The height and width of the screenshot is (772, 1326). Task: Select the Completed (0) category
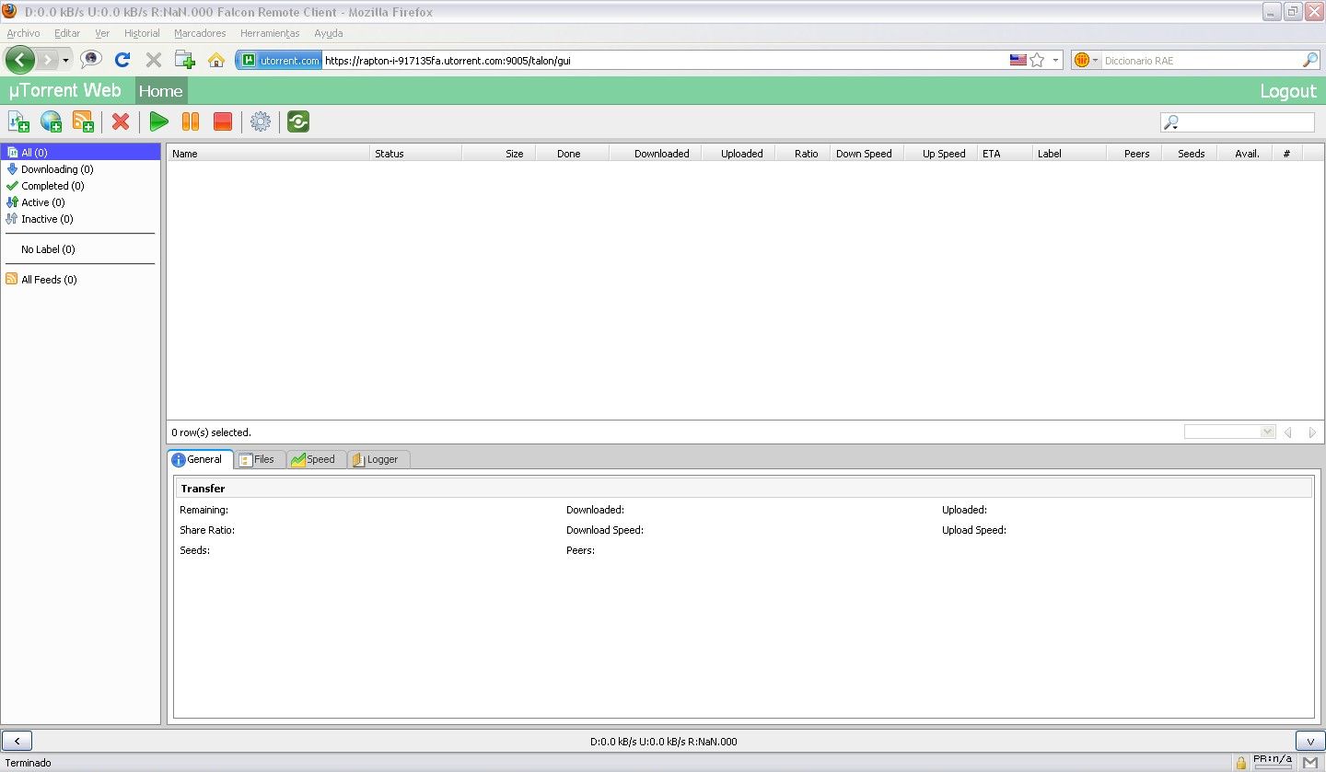[81, 186]
